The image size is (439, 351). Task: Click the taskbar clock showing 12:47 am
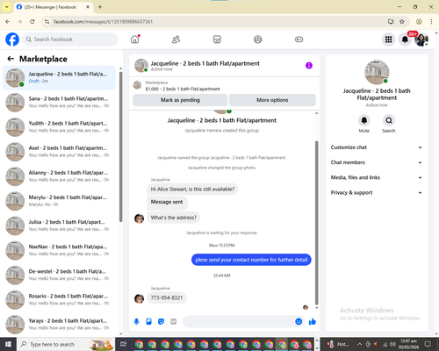point(408,344)
